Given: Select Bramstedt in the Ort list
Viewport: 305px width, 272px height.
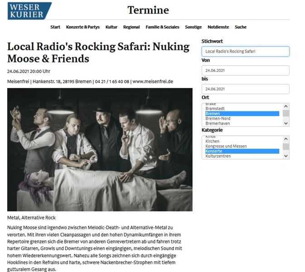Looking at the screenshot, I should [x=242, y=108].
